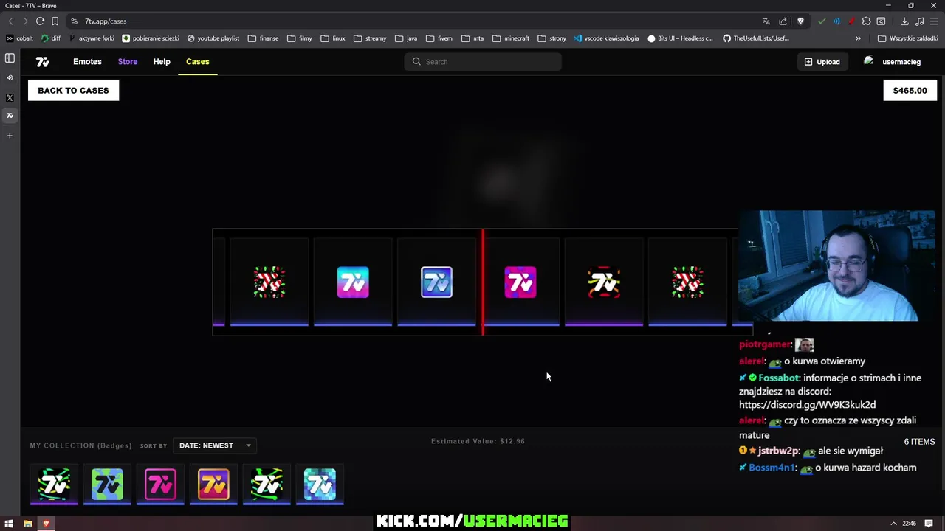The height and width of the screenshot is (531, 945).
Task: Expand the java bookmark folder
Action: point(406,38)
